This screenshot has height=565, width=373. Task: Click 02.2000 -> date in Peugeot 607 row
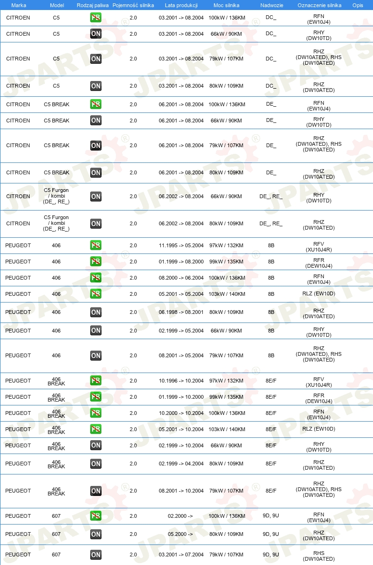point(180,516)
